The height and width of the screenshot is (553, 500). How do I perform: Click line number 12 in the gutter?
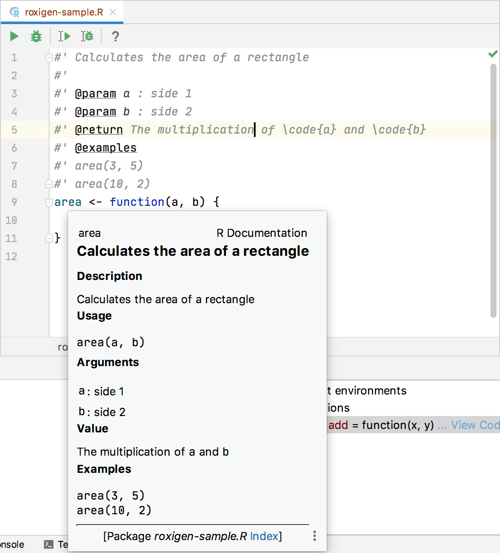pos(12,256)
